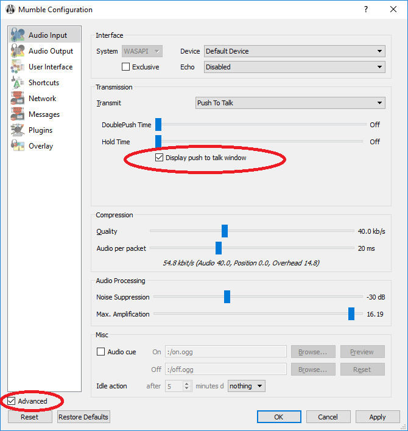Select the Overlay settings icon
This screenshot has width=408, height=431.
(18, 146)
